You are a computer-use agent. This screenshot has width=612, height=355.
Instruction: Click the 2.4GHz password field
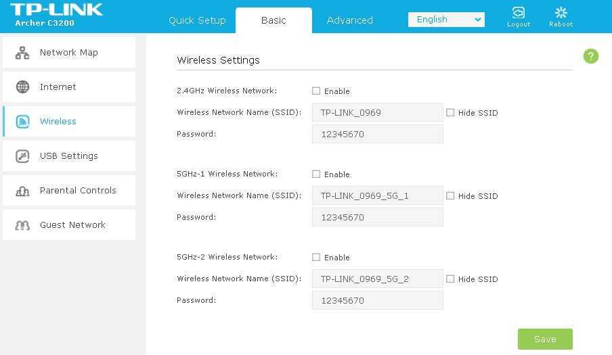coord(377,134)
